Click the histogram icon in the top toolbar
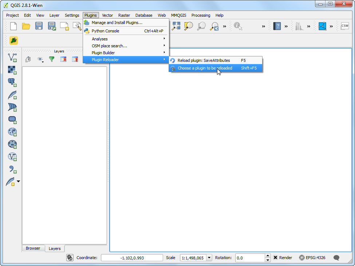This screenshot has width=355, height=266. [x=300, y=26]
